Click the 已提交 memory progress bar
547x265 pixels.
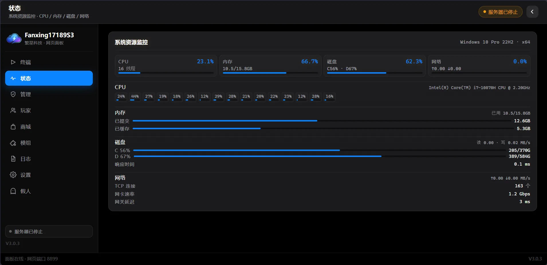tap(322, 121)
